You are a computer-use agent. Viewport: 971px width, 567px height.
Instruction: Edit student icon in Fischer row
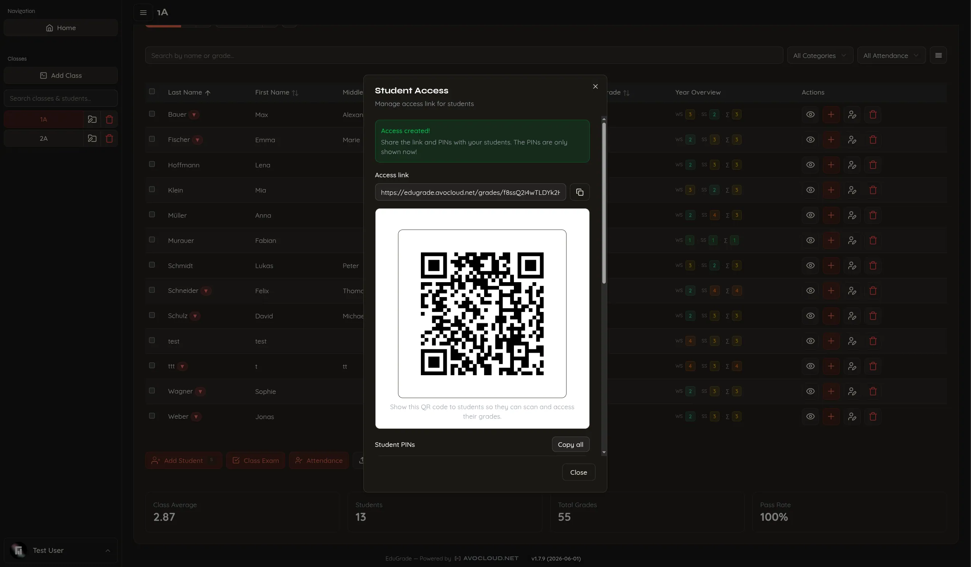pos(852,140)
